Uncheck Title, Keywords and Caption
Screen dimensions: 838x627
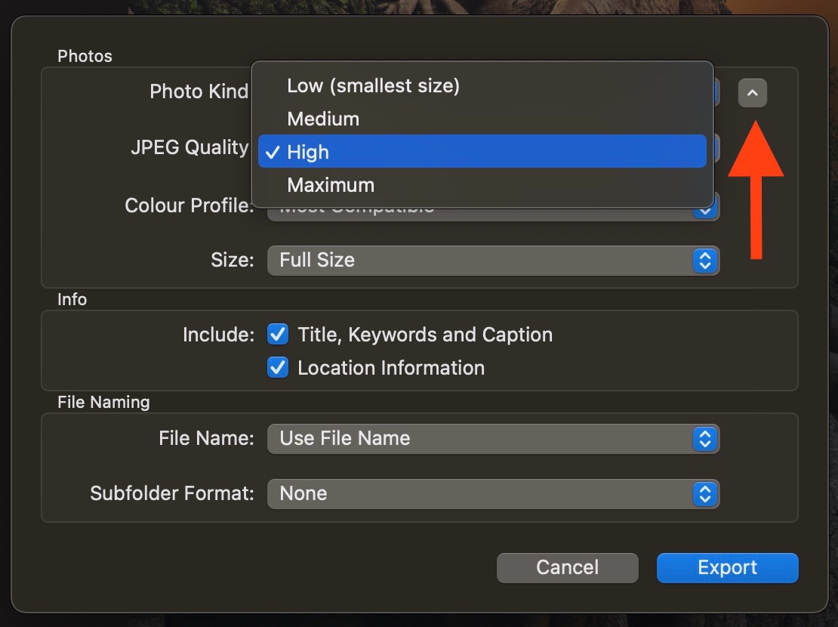coord(277,334)
